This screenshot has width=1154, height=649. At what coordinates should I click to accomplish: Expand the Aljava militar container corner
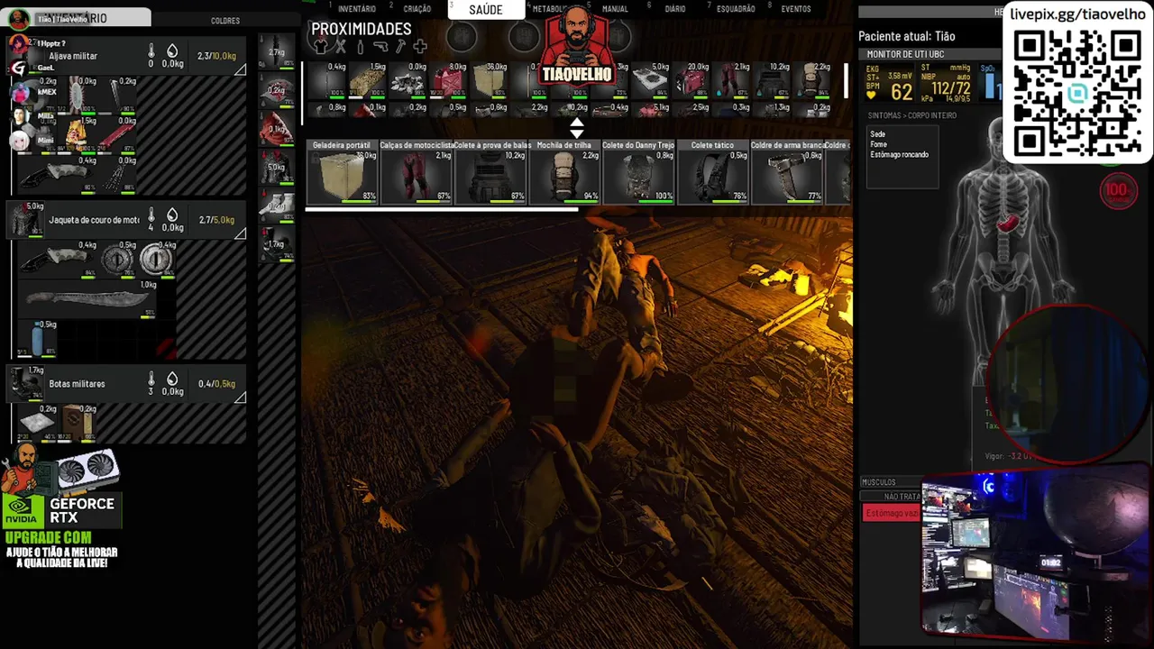click(x=240, y=69)
